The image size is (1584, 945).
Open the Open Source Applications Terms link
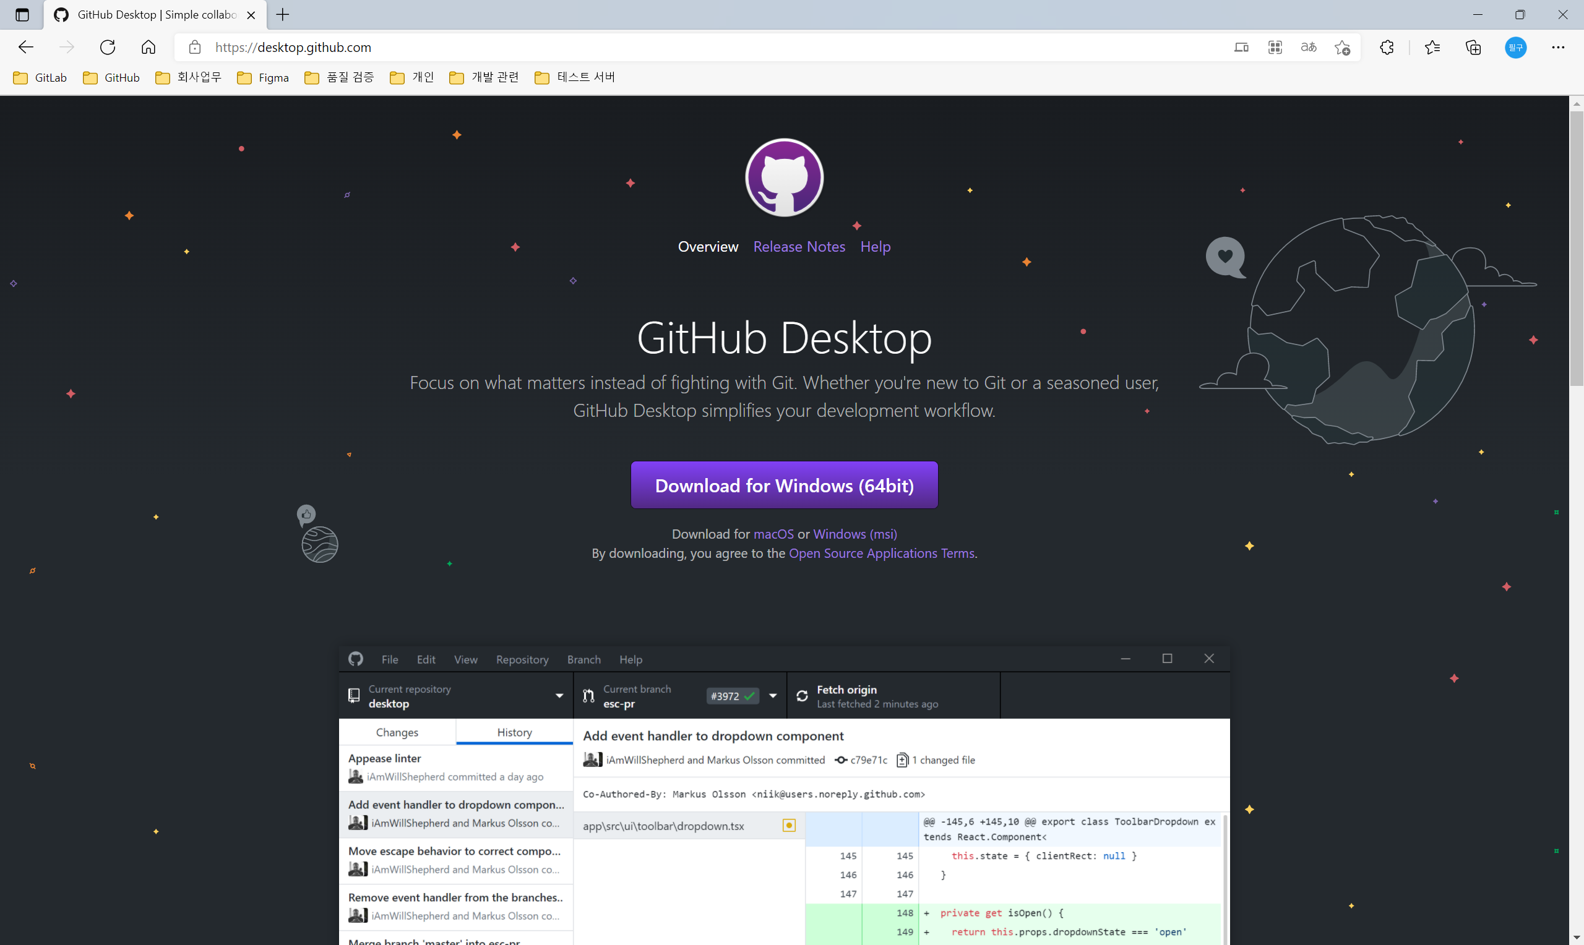[882, 553]
